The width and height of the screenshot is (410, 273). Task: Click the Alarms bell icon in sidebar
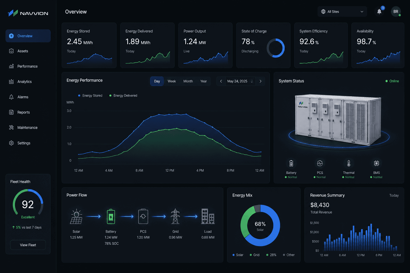[11, 97]
